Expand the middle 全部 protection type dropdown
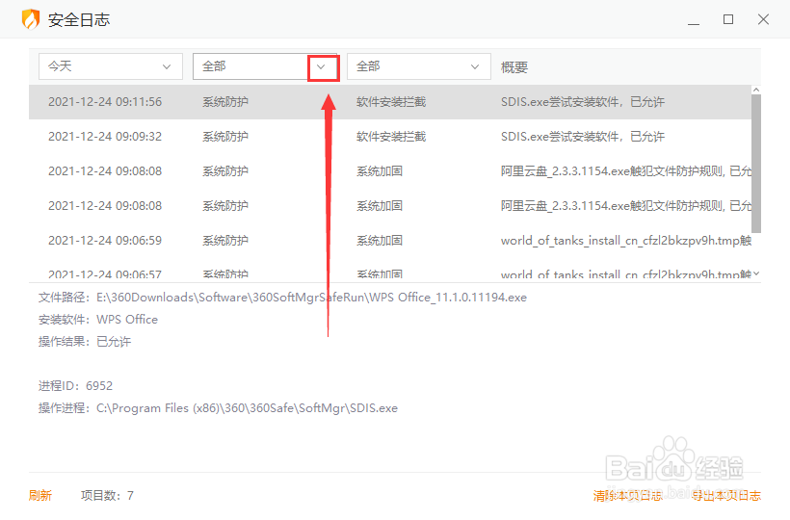This screenshot has height=520, width=790. coord(265,66)
